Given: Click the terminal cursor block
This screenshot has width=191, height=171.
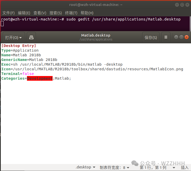Looking at the screenshot, I should [x=2, y=24].
